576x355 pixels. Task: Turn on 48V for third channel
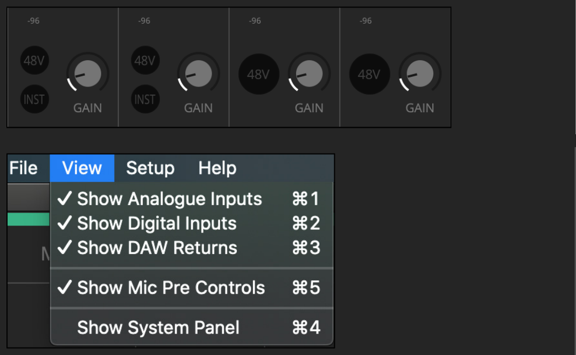[x=258, y=74]
